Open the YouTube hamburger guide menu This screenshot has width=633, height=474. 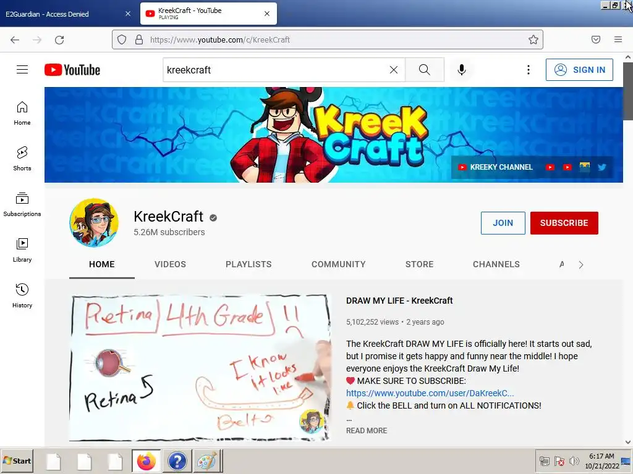coord(22,70)
